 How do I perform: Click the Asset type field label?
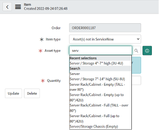(53, 51)
